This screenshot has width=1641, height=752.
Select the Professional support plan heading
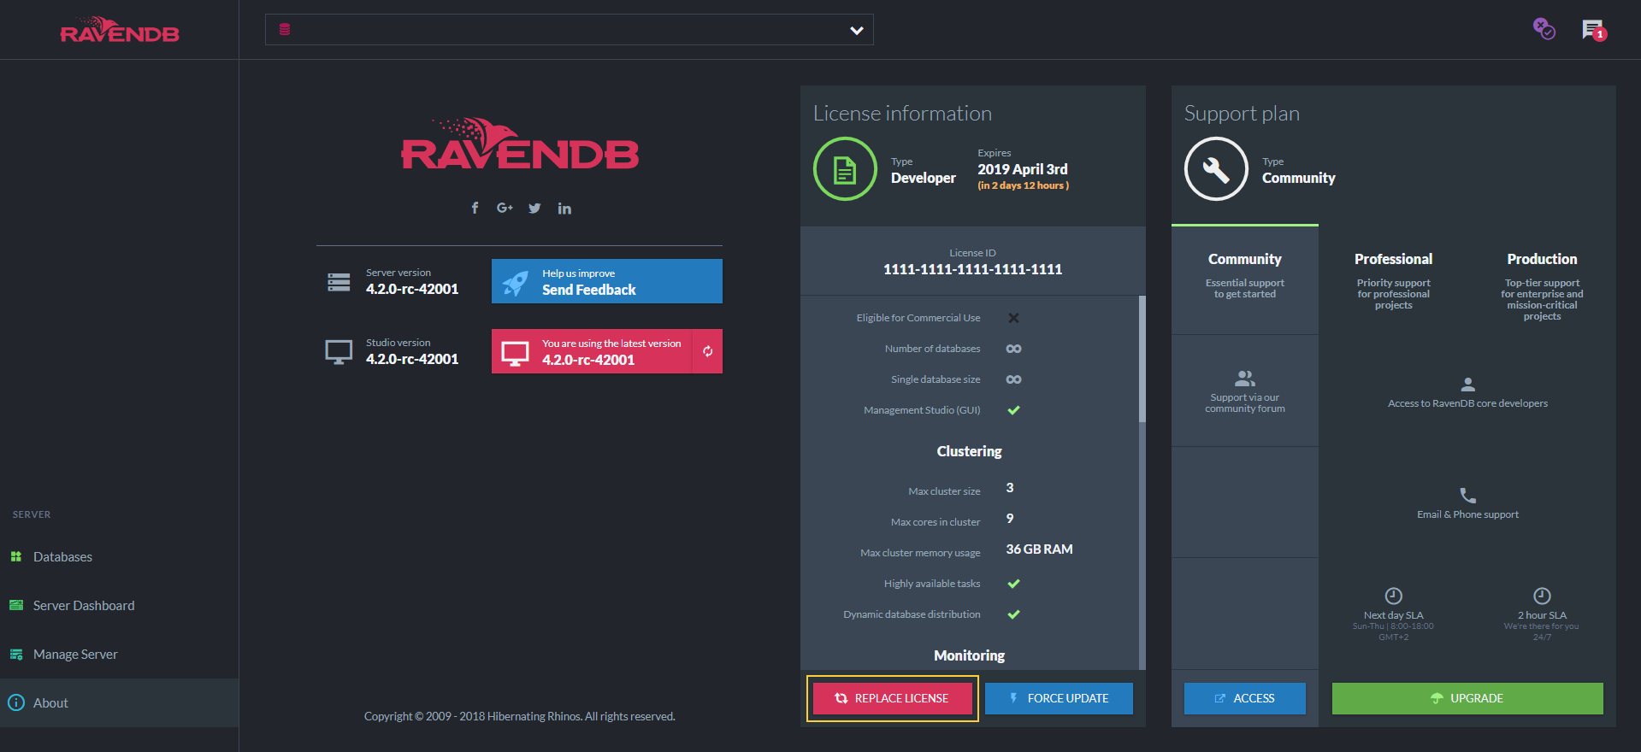click(1393, 259)
